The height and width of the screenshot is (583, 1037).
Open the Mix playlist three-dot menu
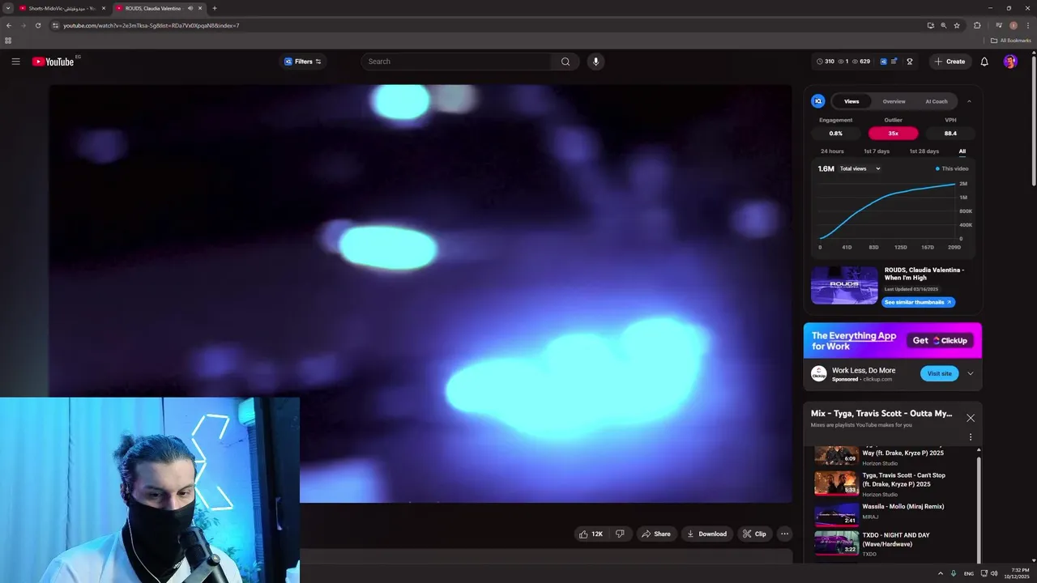[971, 437]
